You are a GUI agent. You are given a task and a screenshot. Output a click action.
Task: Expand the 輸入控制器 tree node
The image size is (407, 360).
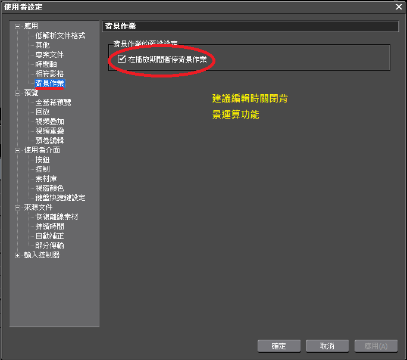tap(17, 255)
